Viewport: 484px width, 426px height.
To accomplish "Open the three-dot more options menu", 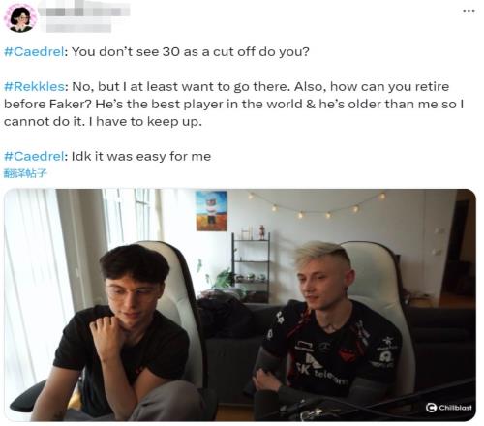I will coord(469,11).
